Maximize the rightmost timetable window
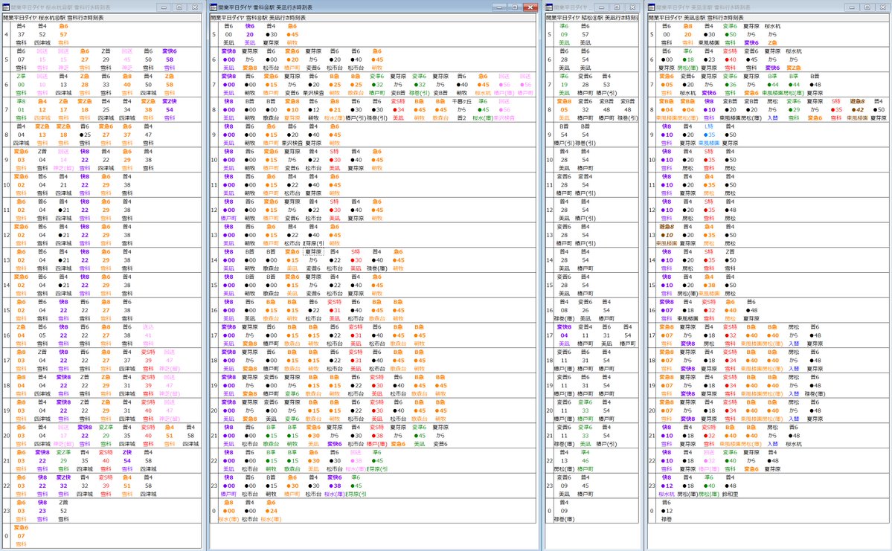 pos(867,7)
